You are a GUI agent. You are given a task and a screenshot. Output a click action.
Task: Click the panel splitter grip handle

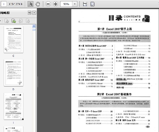tap(38, 82)
